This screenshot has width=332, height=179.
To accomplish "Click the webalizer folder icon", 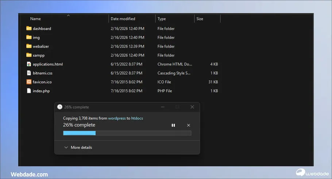I will tap(29, 46).
